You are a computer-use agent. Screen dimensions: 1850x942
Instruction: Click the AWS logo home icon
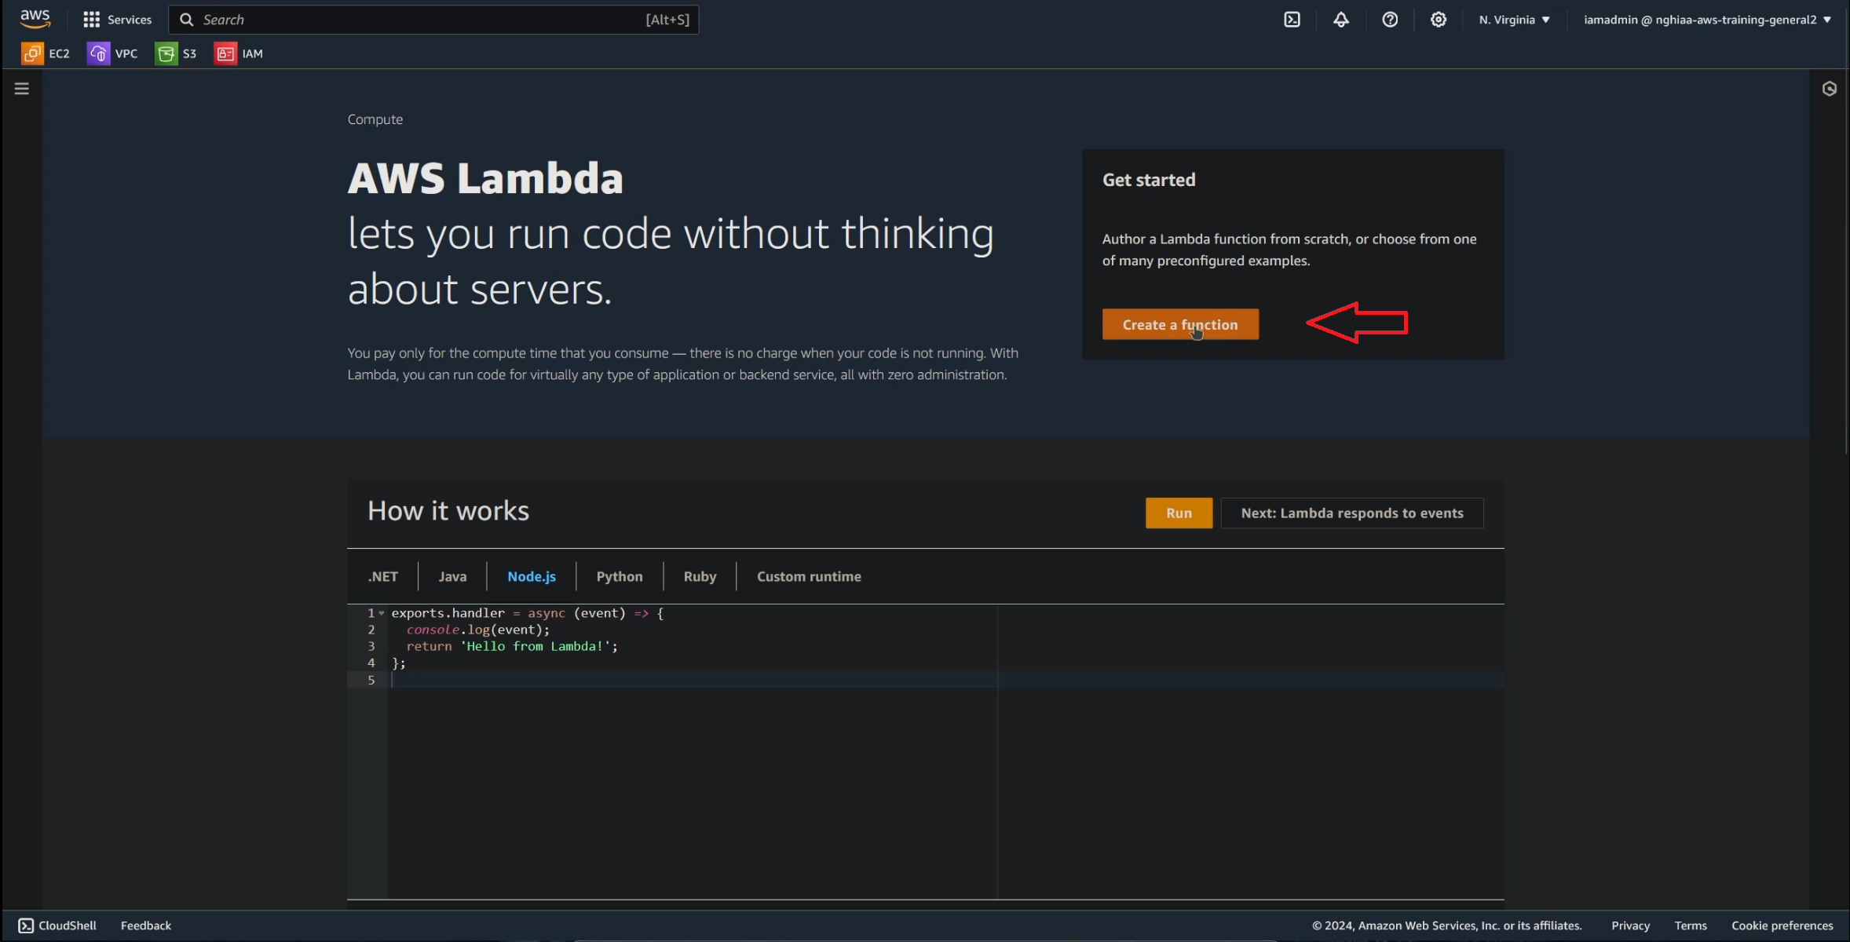(35, 19)
